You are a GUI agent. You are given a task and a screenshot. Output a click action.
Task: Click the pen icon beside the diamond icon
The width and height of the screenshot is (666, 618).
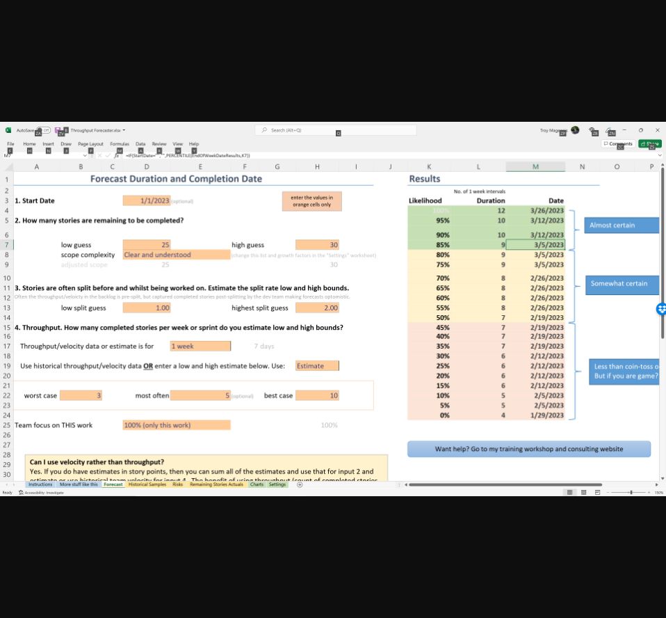pos(610,130)
